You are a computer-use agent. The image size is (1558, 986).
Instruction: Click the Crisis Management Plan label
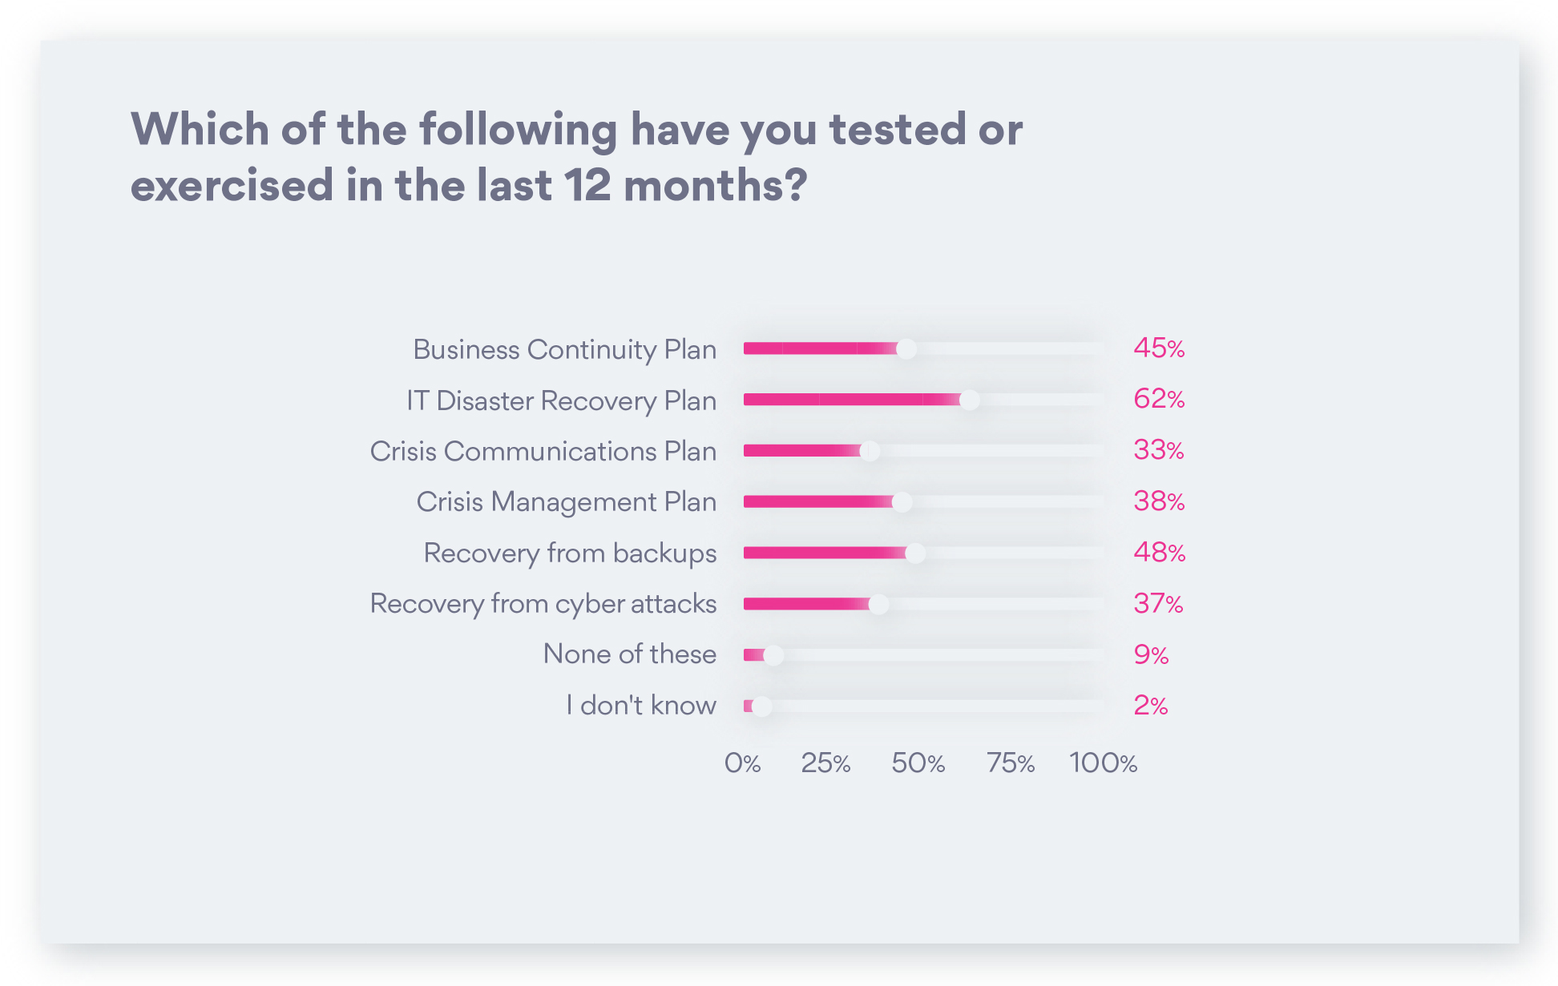(x=566, y=502)
